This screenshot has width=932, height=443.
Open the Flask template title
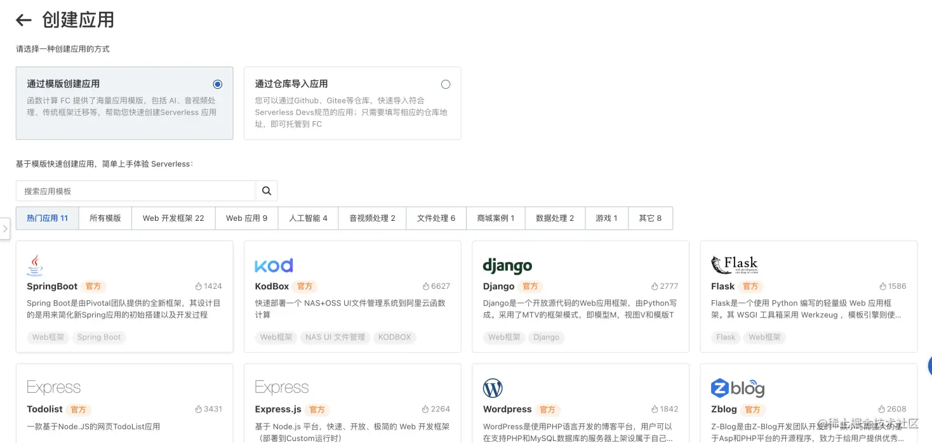click(x=722, y=286)
